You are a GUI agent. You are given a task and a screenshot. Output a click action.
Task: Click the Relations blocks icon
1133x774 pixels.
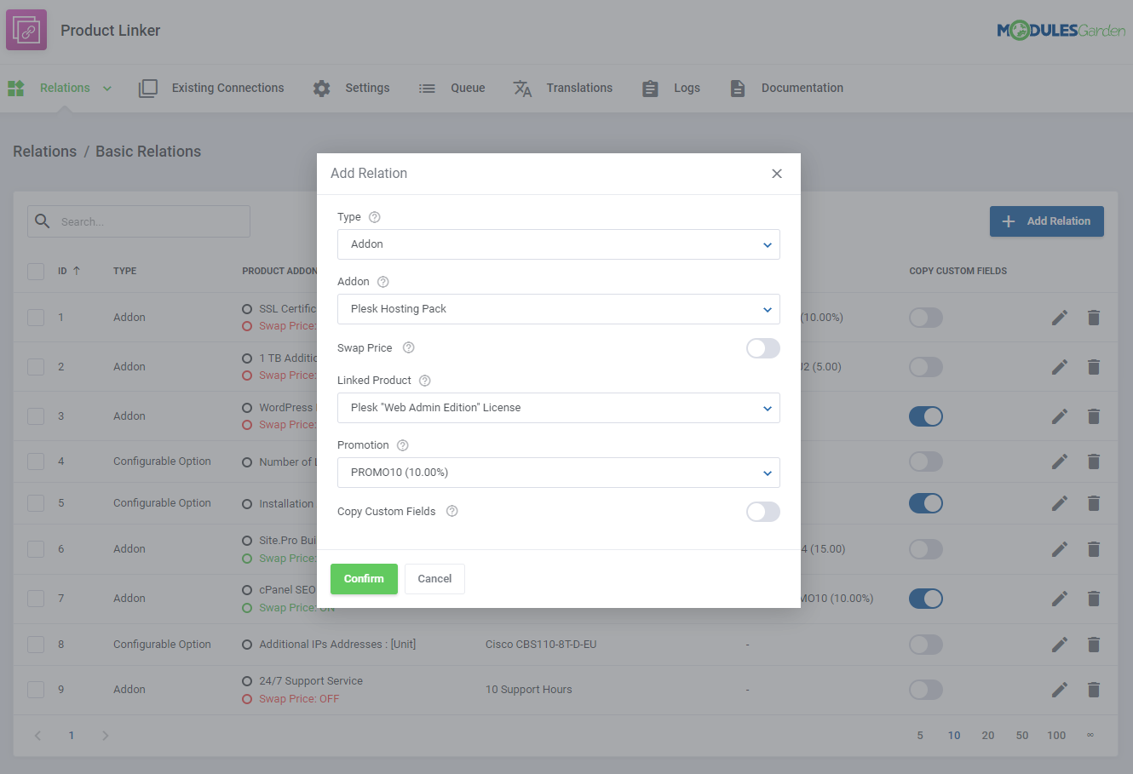(16, 88)
